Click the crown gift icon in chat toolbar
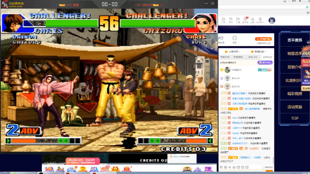This screenshot has width=310, height=174. [234, 167]
